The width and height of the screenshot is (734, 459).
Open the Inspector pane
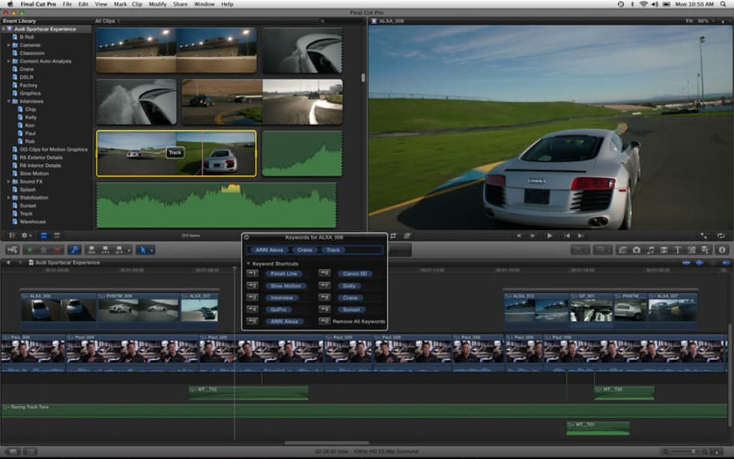click(x=721, y=250)
